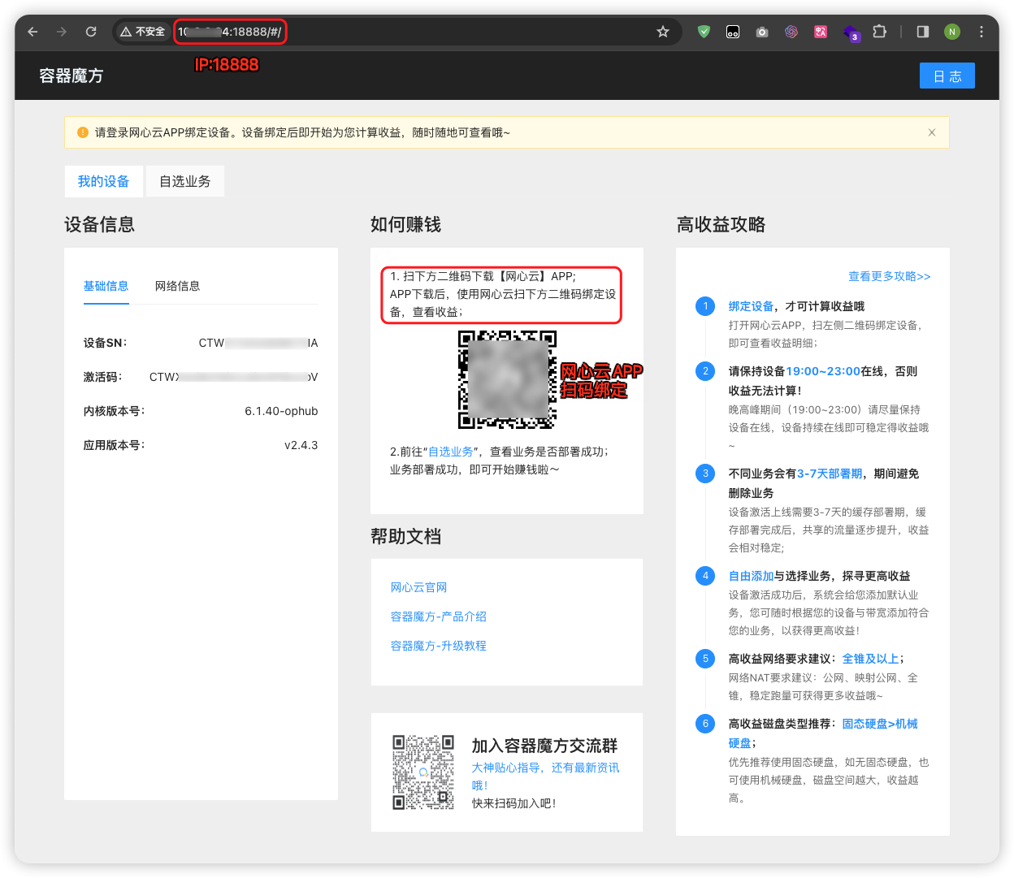Viewport: 1014px width, 878px height.
Task: Open the Chrome three-dot menu
Action: tap(981, 32)
